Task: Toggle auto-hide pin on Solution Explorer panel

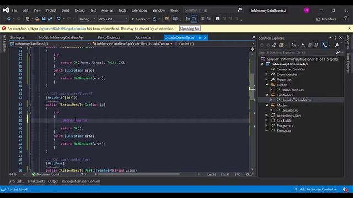Action: [x=335, y=38]
